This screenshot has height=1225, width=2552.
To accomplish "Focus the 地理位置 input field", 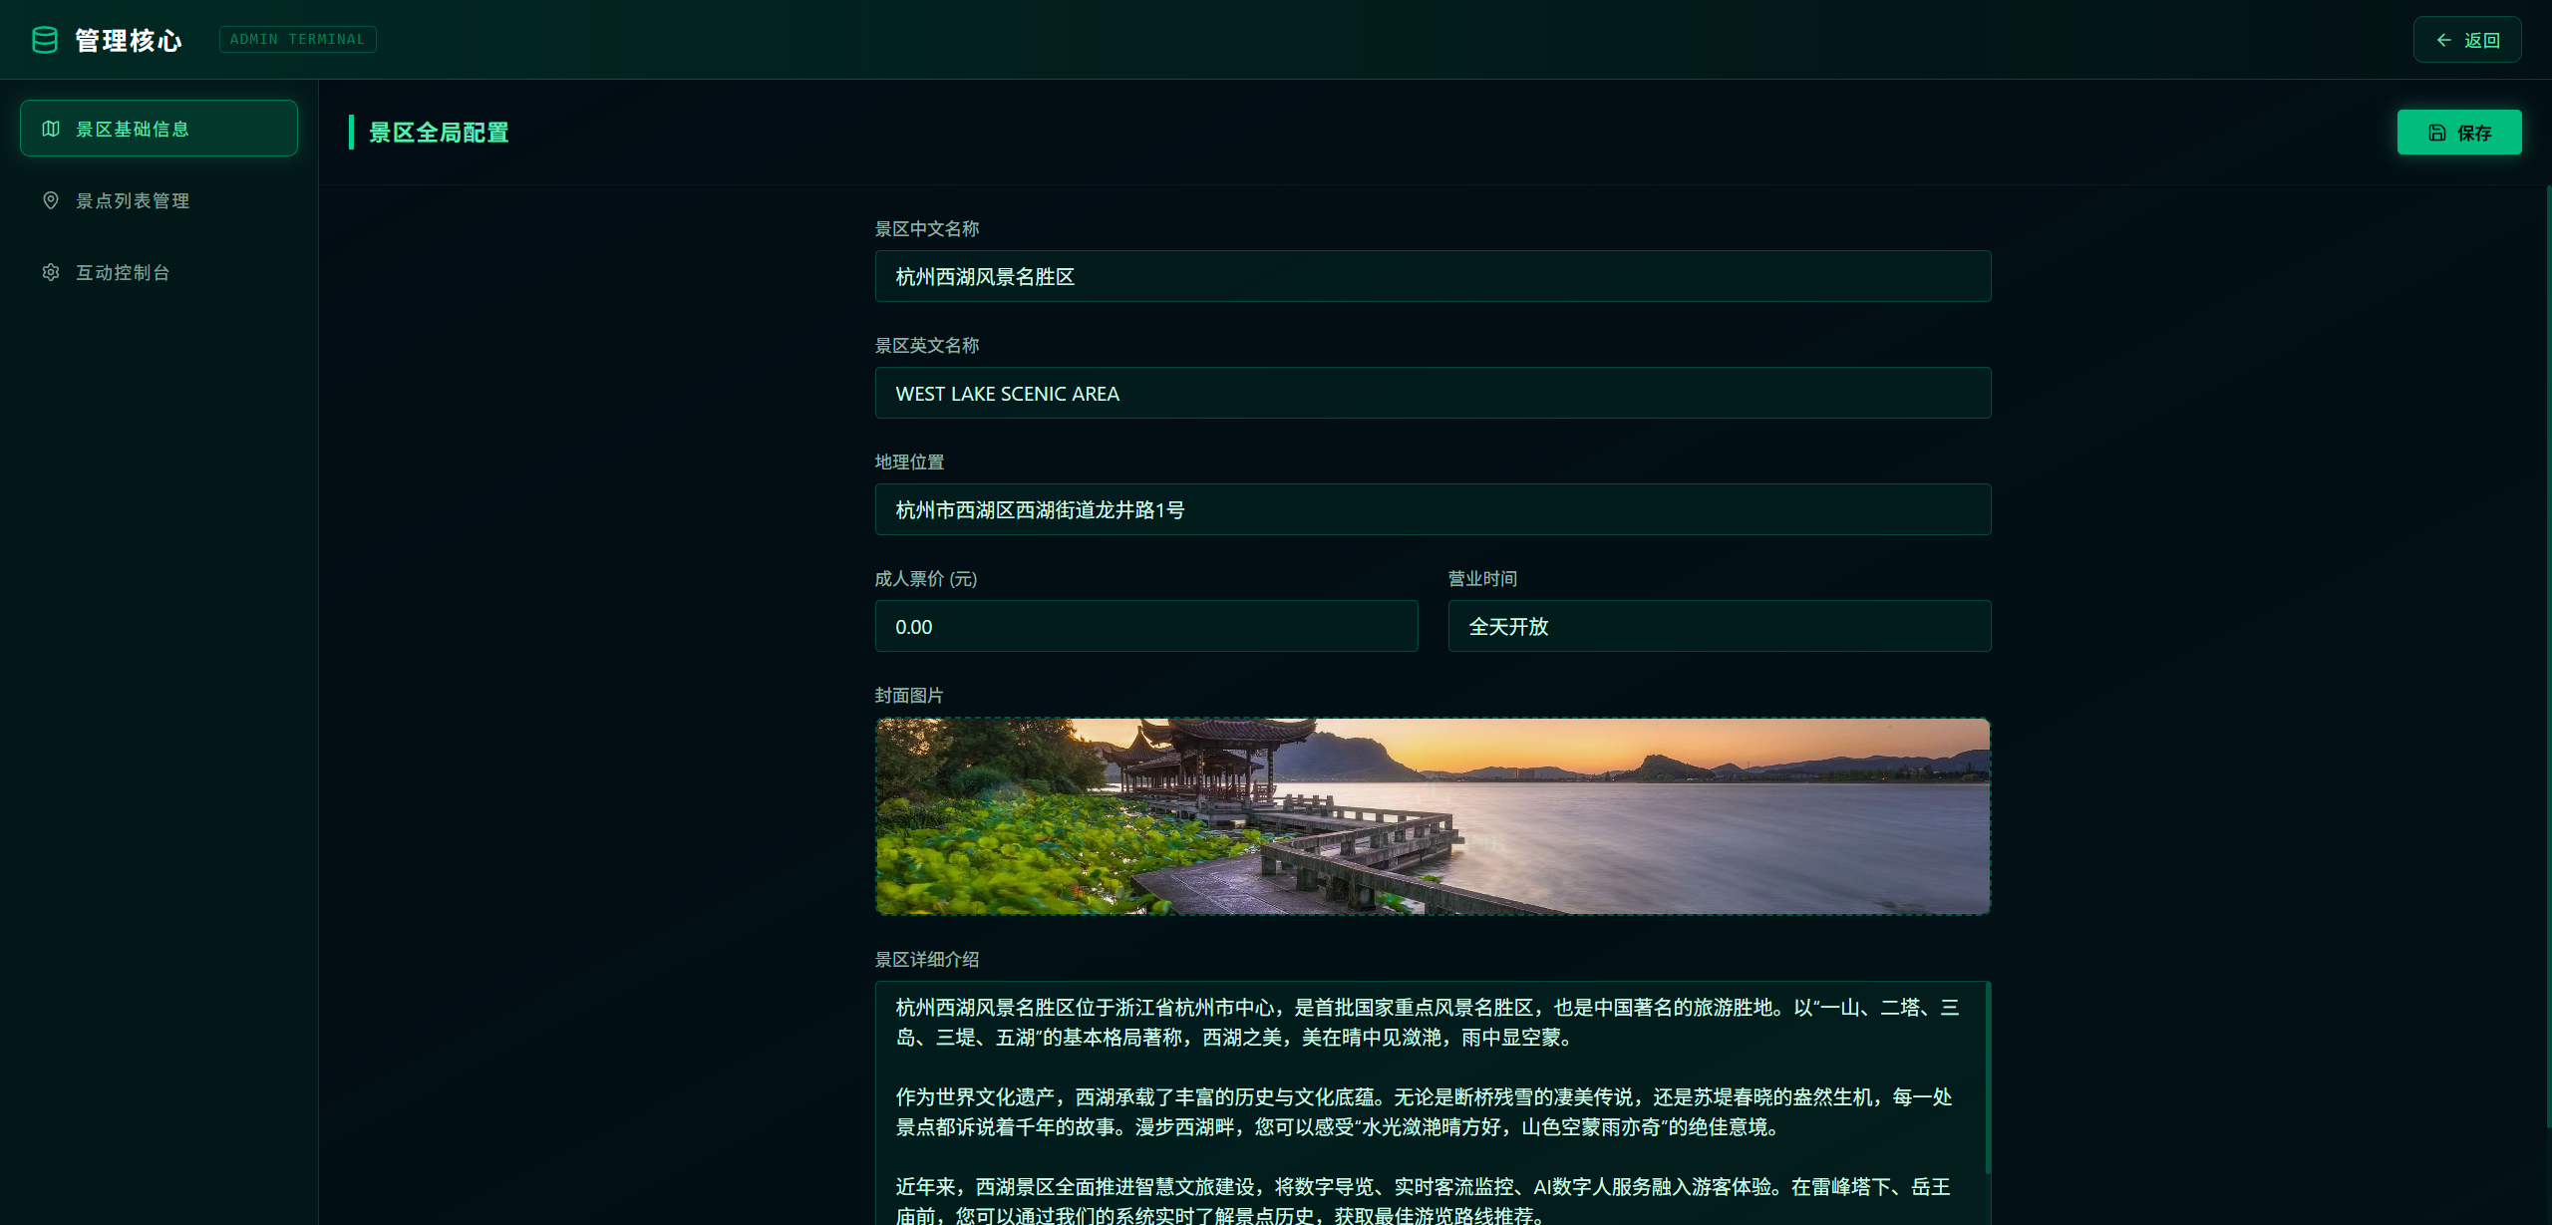I will (1433, 509).
